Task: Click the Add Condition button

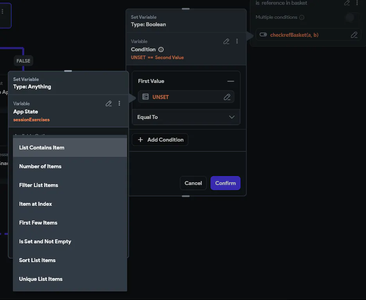Action: (x=160, y=140)
